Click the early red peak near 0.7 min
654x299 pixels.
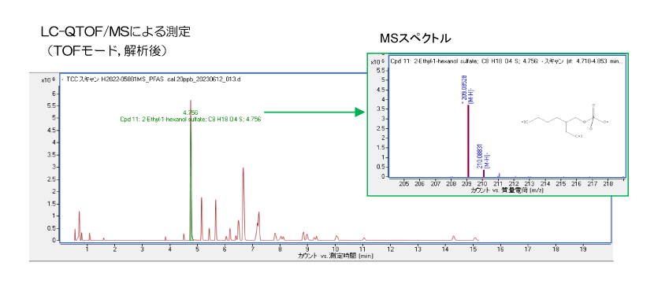point(79,226)
